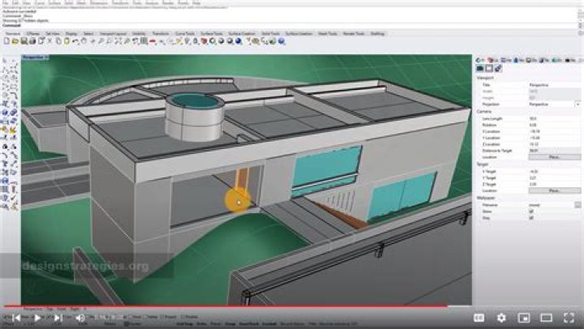Switch to the Perspective viewport tab at bottom
Screen dimensions: 584x329
click(36, 309)
